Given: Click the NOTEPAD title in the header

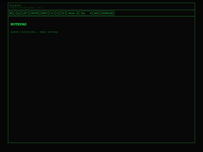Looking at the screenshot, I should 15,6.
